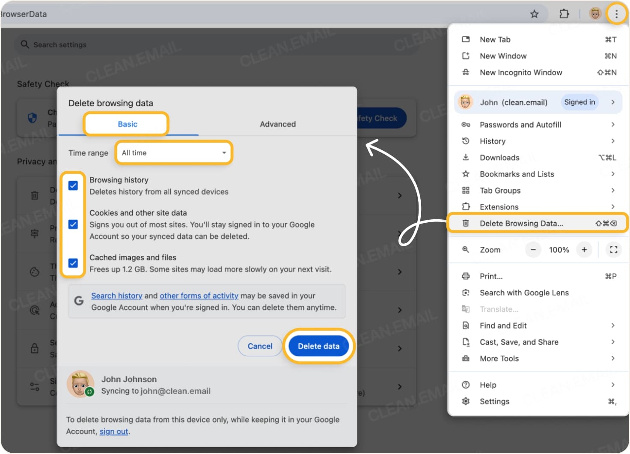Open the Search history link

pos(116,296)
